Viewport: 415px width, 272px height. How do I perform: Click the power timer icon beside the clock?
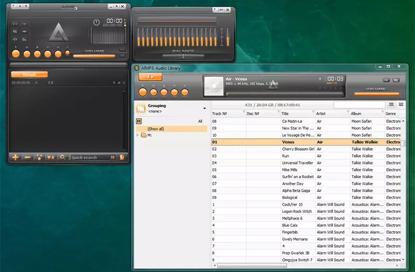(x=96, y=22)
